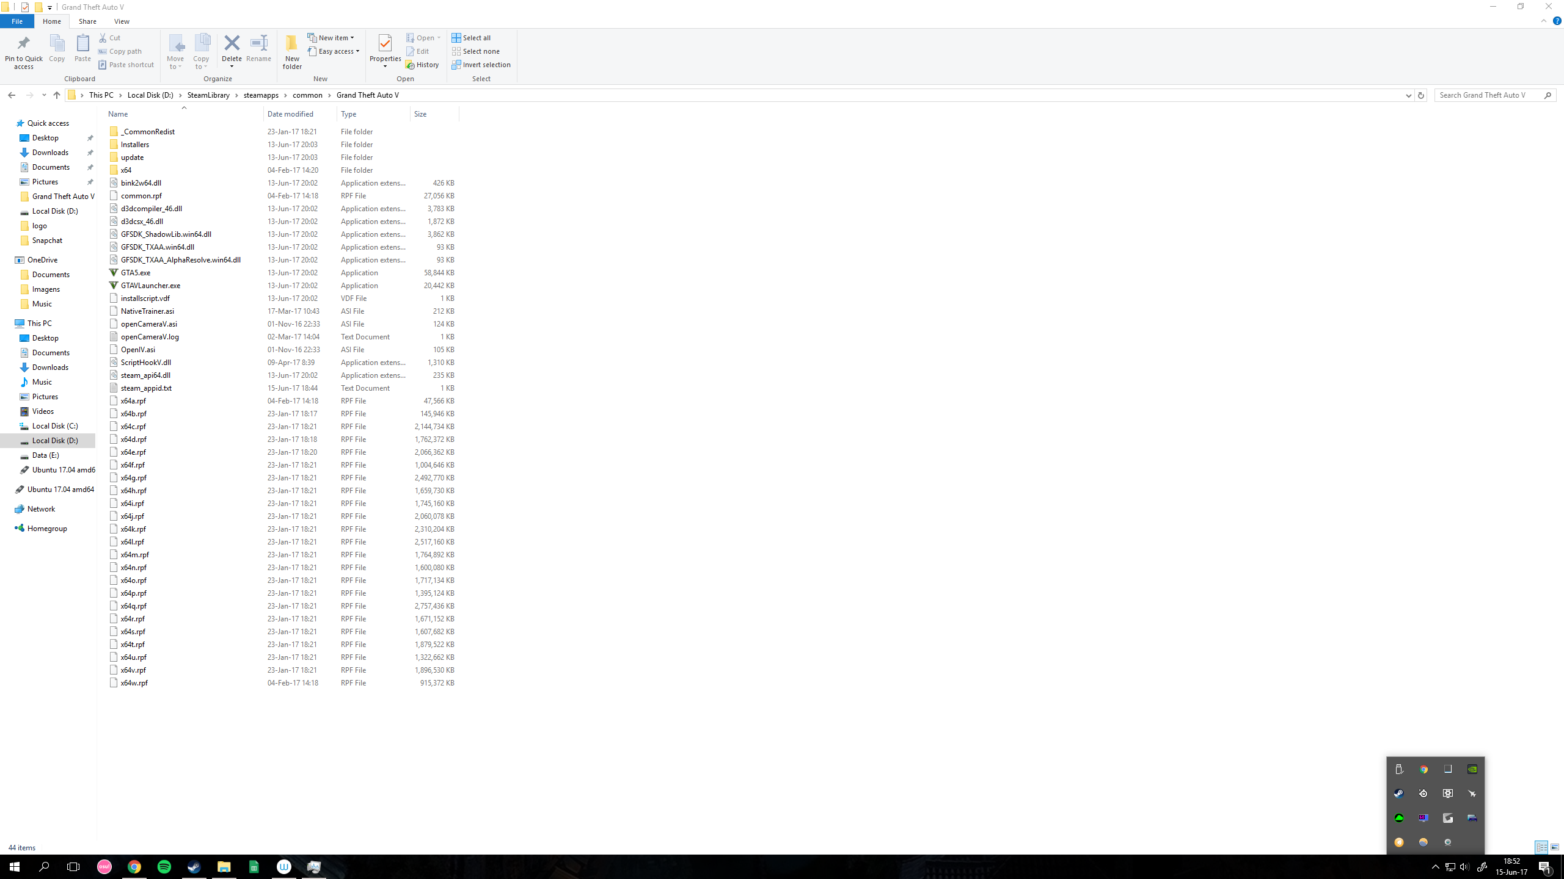This screenshot has width=1564, height=879.
Task: Open the address bar history dropdown
Action: (1408, 95)
